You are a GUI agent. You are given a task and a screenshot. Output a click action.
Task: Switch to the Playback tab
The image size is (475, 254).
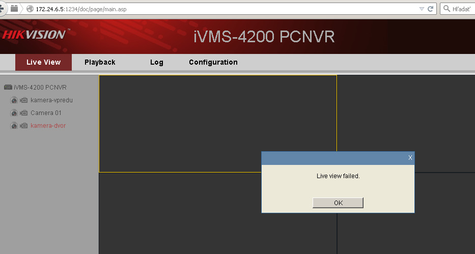click(x=100, y=62)
